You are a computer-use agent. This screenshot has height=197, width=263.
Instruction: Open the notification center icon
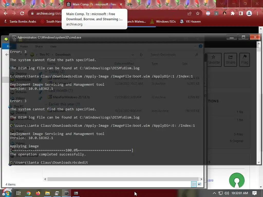tap(255, 193)
